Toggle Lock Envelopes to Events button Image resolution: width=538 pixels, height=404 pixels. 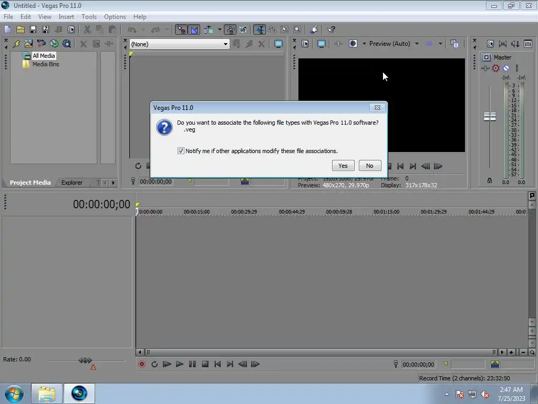point(231,29)
